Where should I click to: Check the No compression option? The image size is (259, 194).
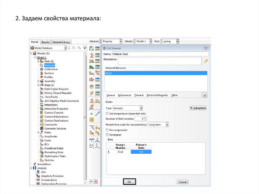107,130
